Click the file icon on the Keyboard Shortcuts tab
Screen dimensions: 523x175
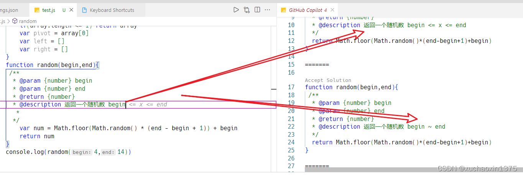click(84, 10)
